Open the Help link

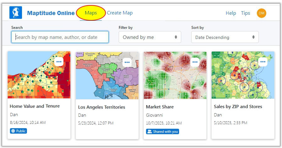(x=231, y=13)
